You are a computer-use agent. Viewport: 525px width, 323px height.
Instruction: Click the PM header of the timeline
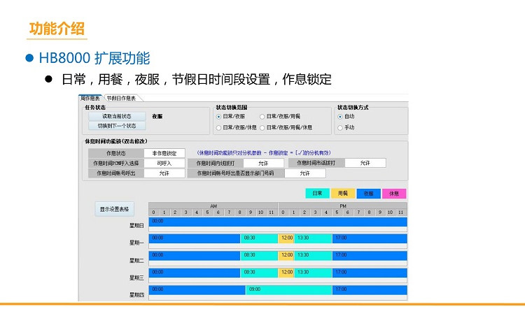(343, 206)
